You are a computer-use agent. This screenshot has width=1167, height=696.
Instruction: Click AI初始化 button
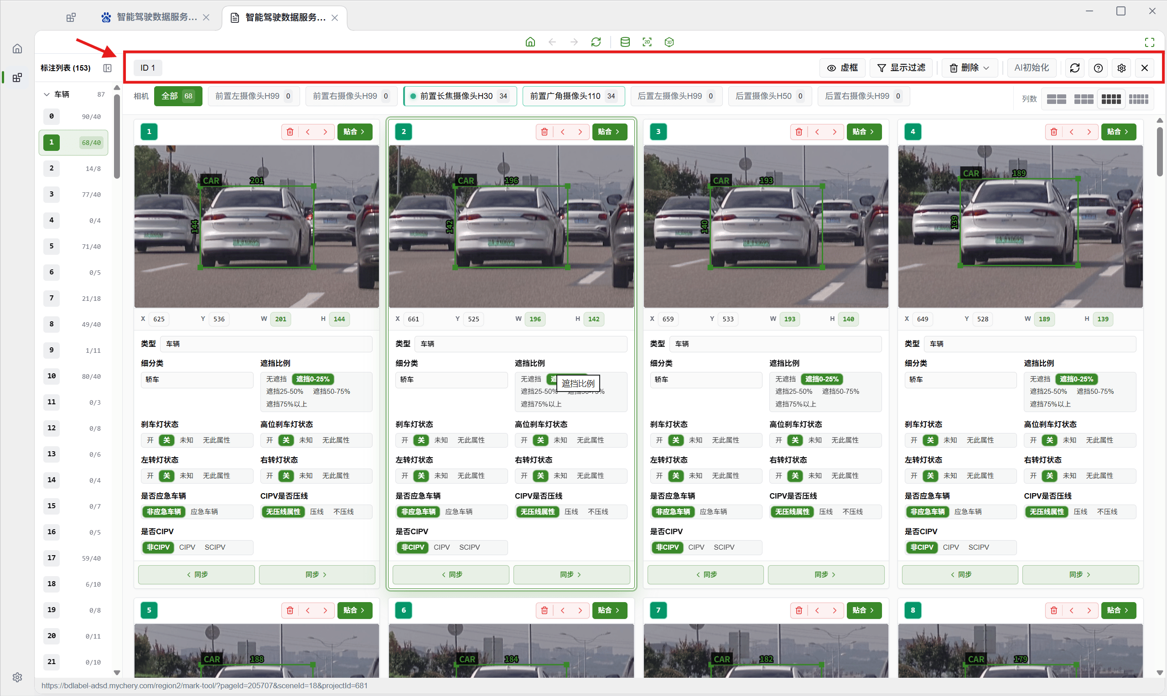pyautogui.click(x=1032, y=68)
